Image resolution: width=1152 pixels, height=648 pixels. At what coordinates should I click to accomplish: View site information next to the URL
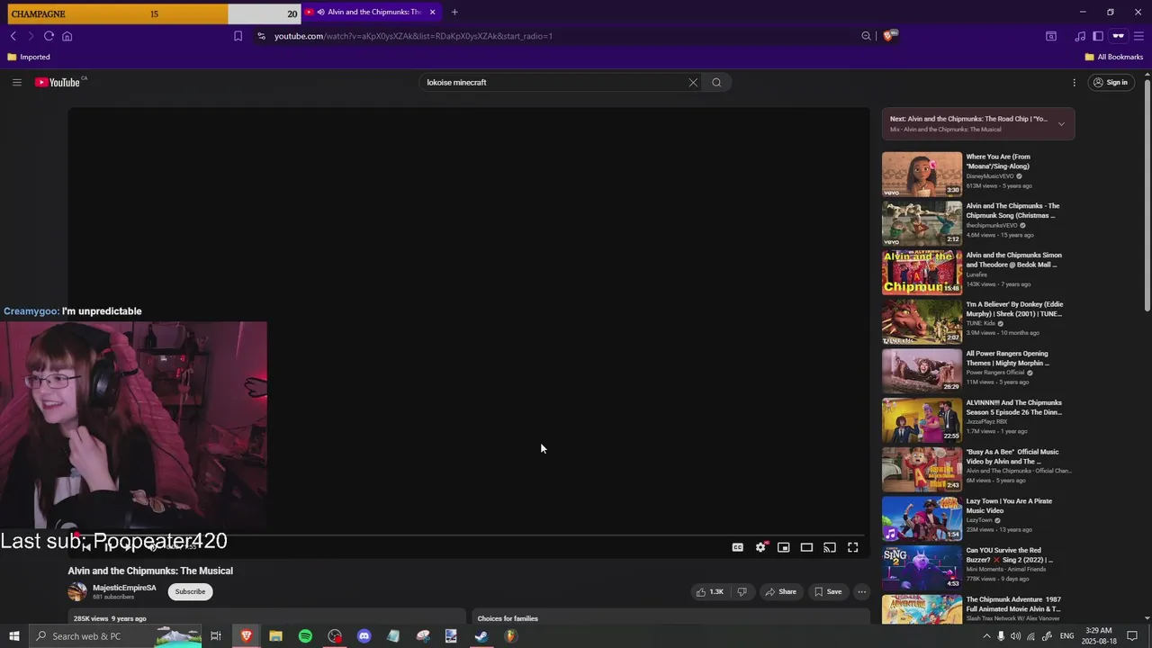[x=261, y=36]
